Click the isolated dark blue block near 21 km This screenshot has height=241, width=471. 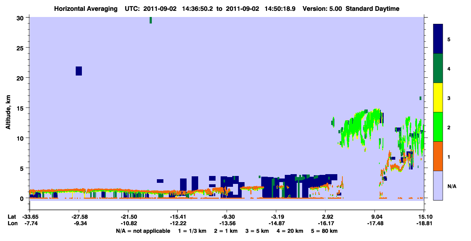point(79,71)
